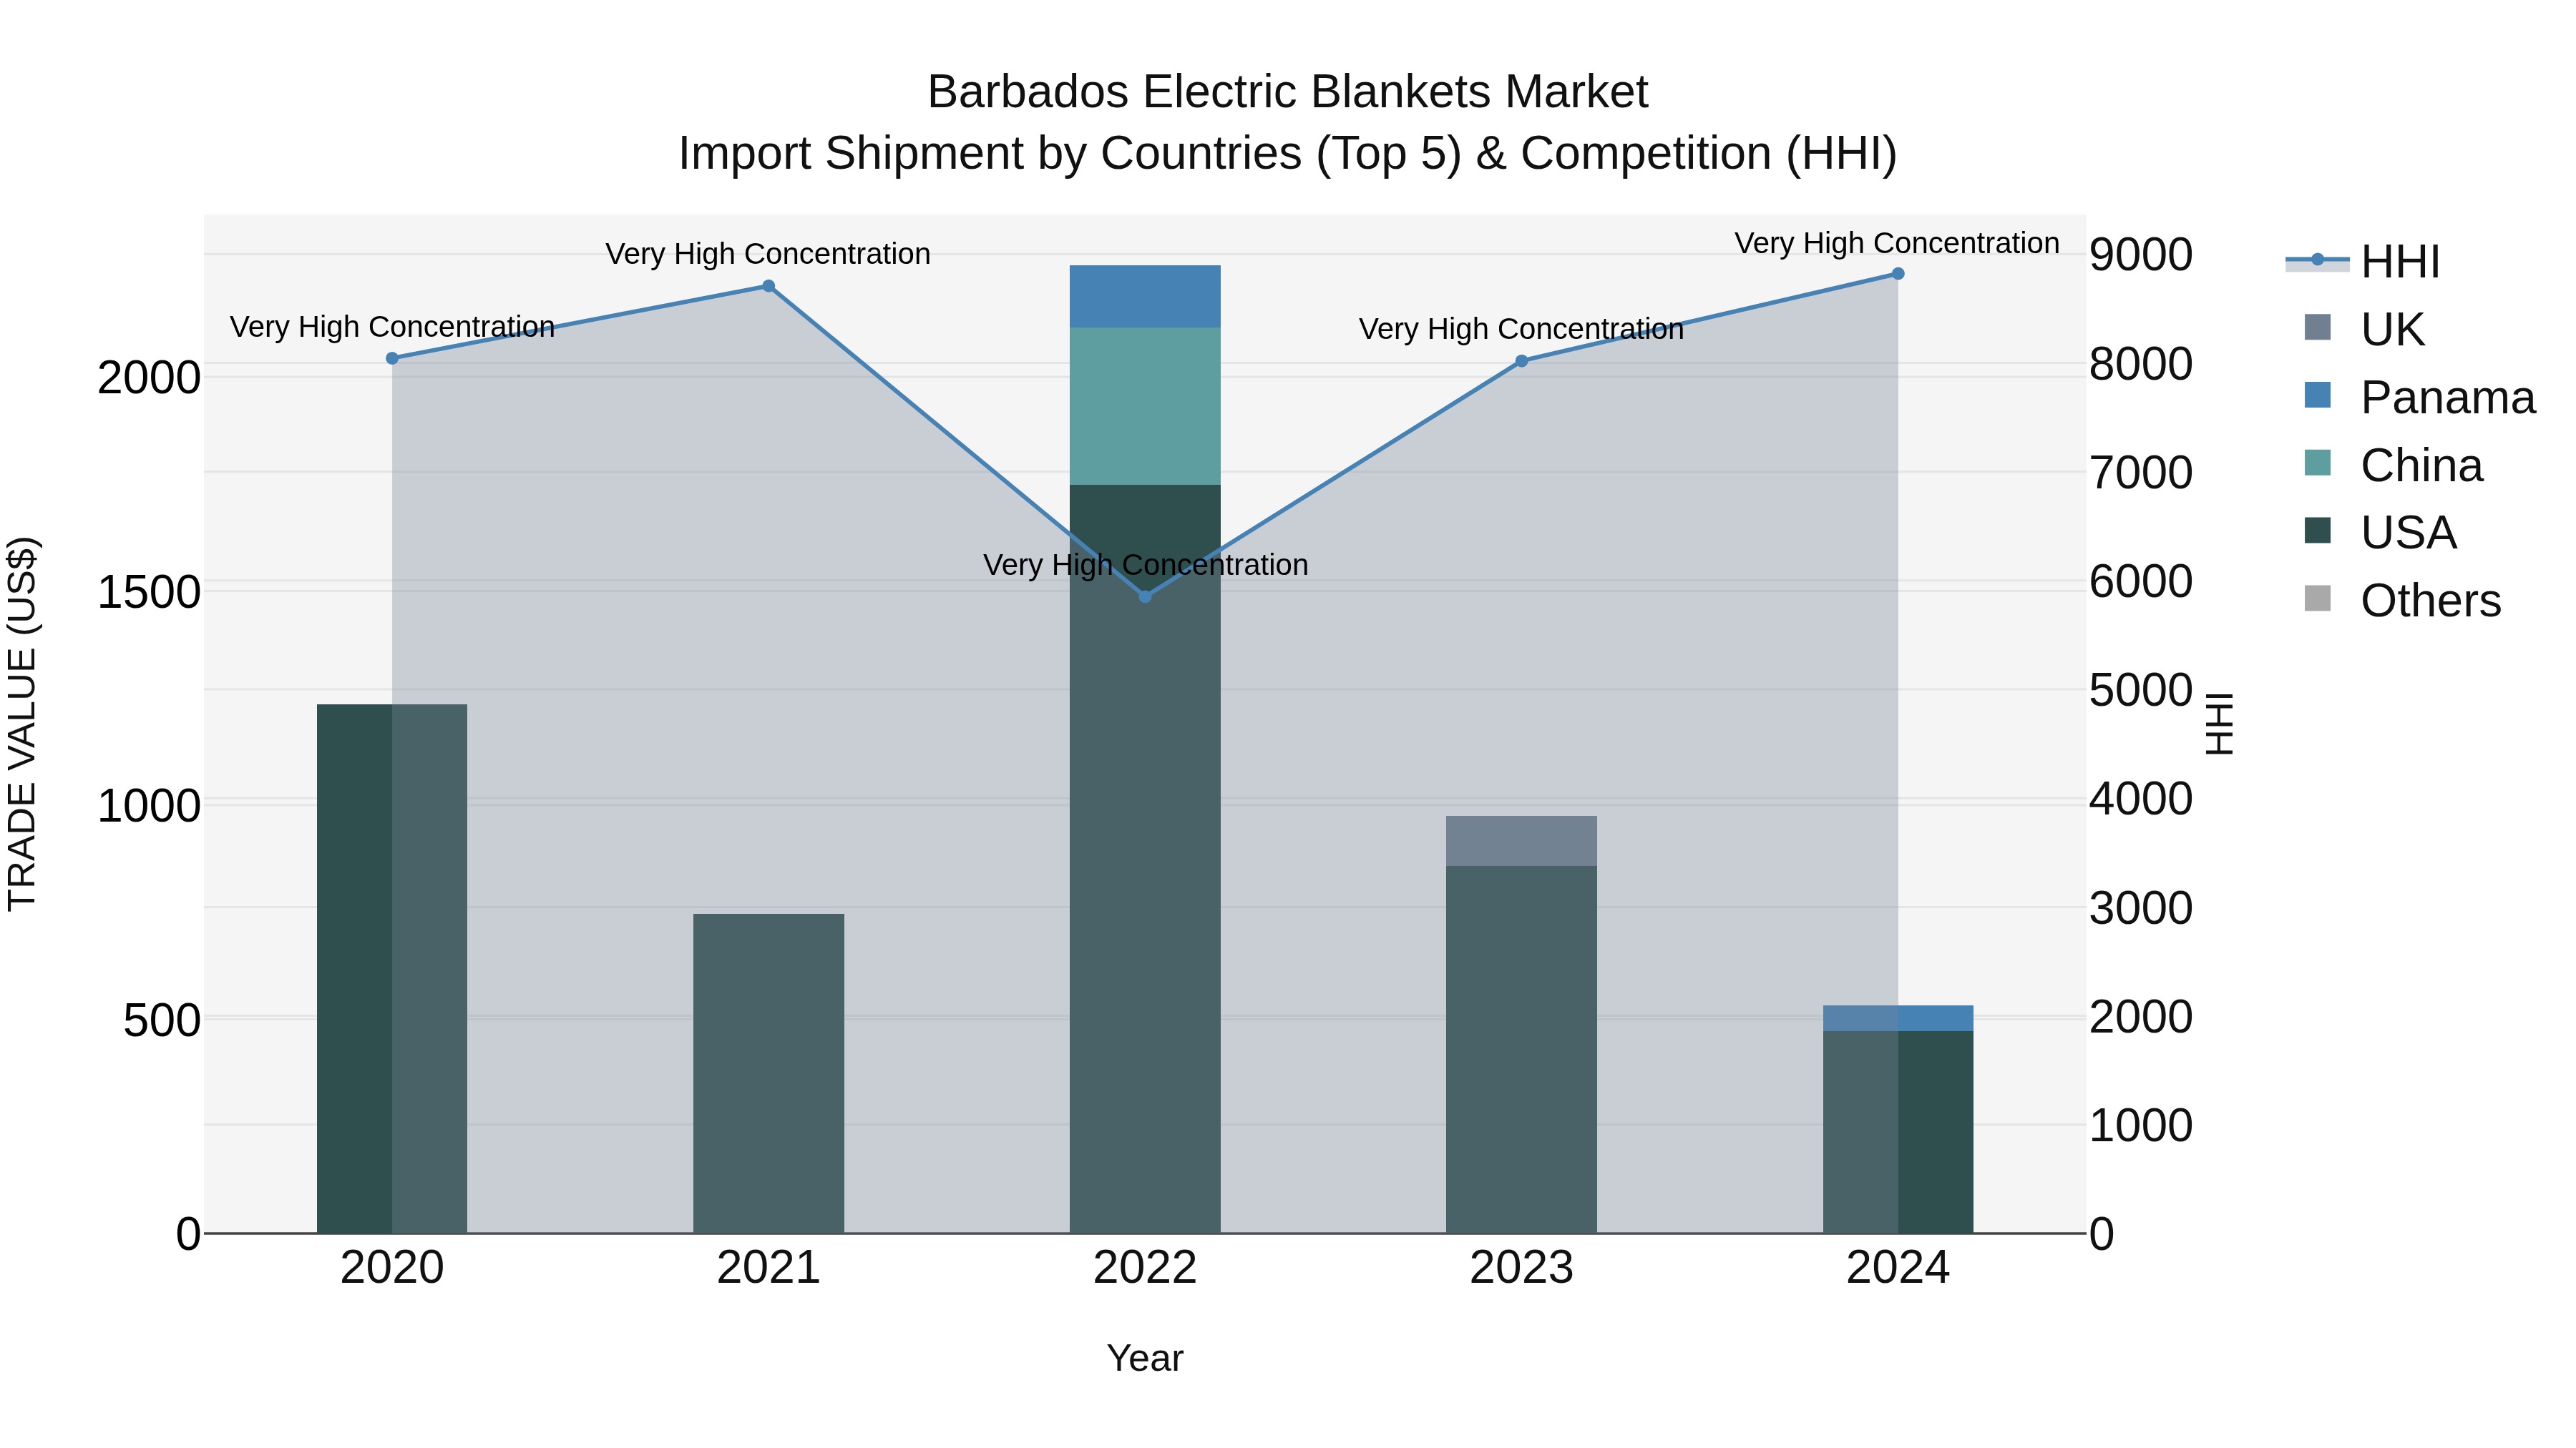Click the right axis 4000 tick label
2576x1448 pixels.
(2141, 799)
